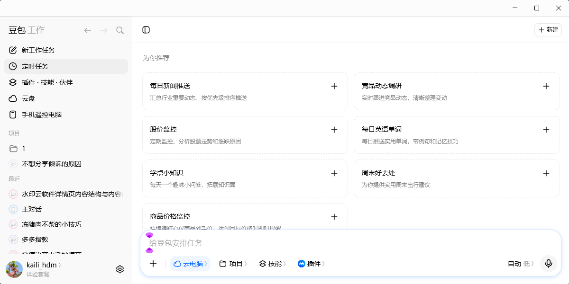Add the 商品价格监控 task with plus

[334, 217]
